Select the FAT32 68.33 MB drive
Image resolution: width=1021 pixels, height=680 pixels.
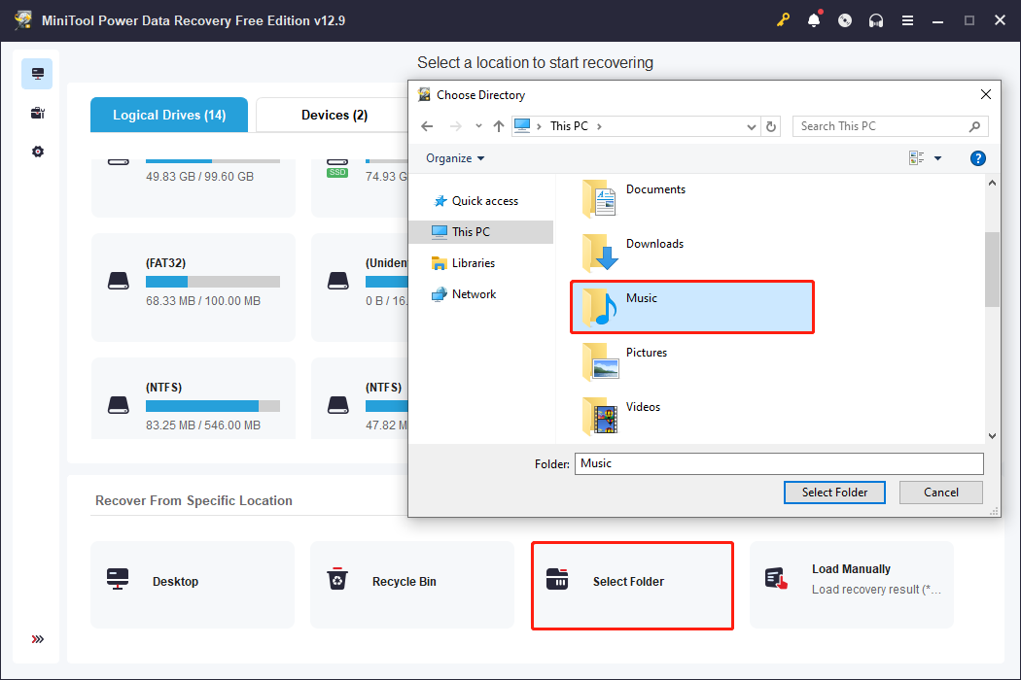point(194,287)
